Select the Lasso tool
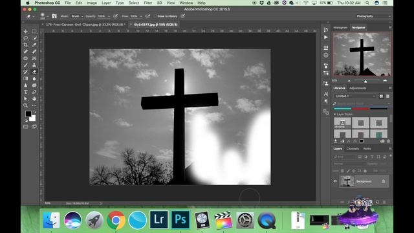This screenshot has height=233, width=414. [x=26, y=38]
